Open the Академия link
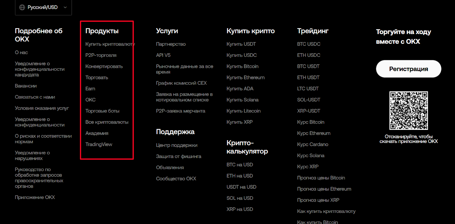 pyautogui.click(x=97, y=133)
